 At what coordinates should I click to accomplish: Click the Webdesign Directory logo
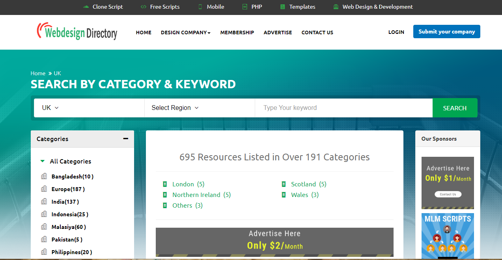(77, 32)
